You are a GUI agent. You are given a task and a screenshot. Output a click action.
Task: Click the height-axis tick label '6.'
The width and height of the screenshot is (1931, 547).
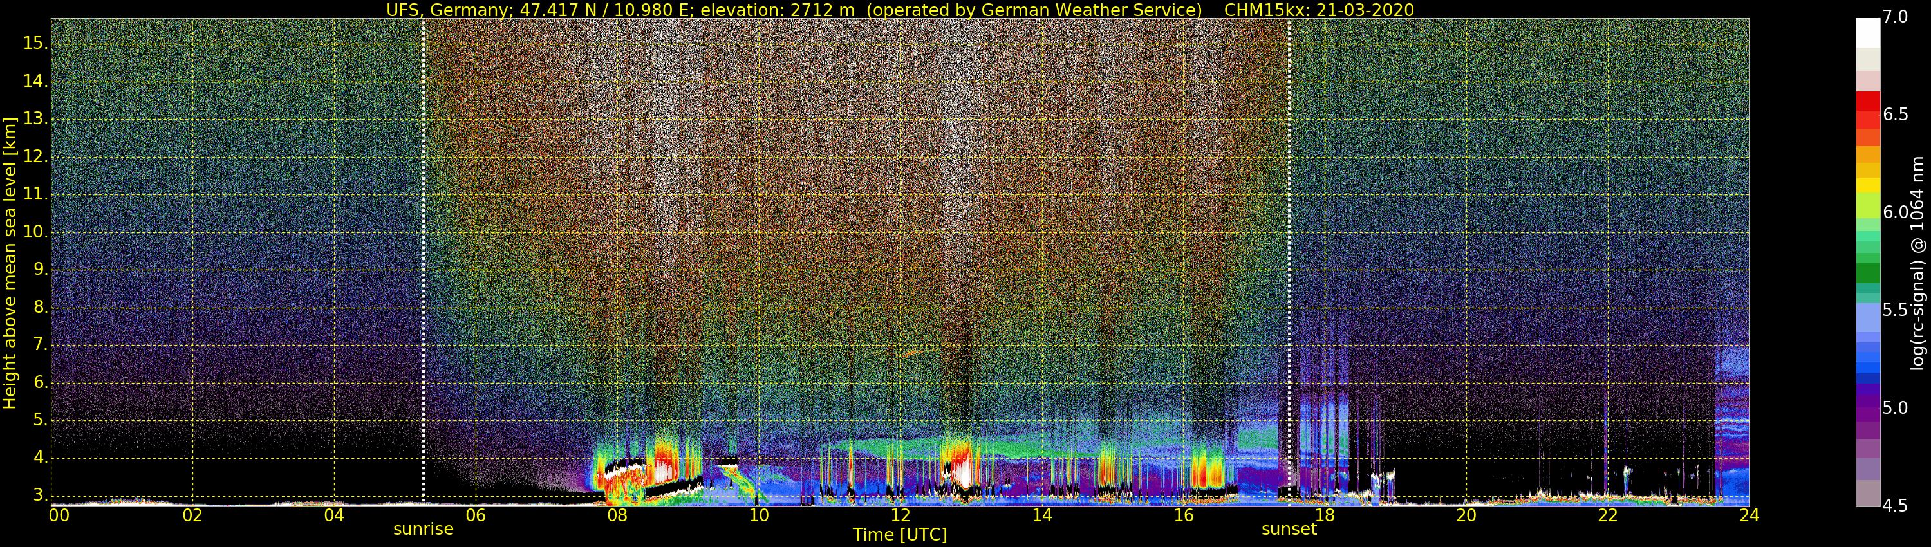click(x=40, y=383)
